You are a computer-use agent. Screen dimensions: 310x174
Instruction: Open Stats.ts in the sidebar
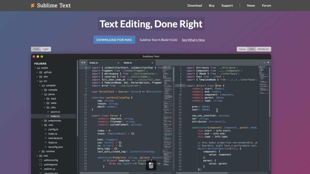tap(53, 142)
